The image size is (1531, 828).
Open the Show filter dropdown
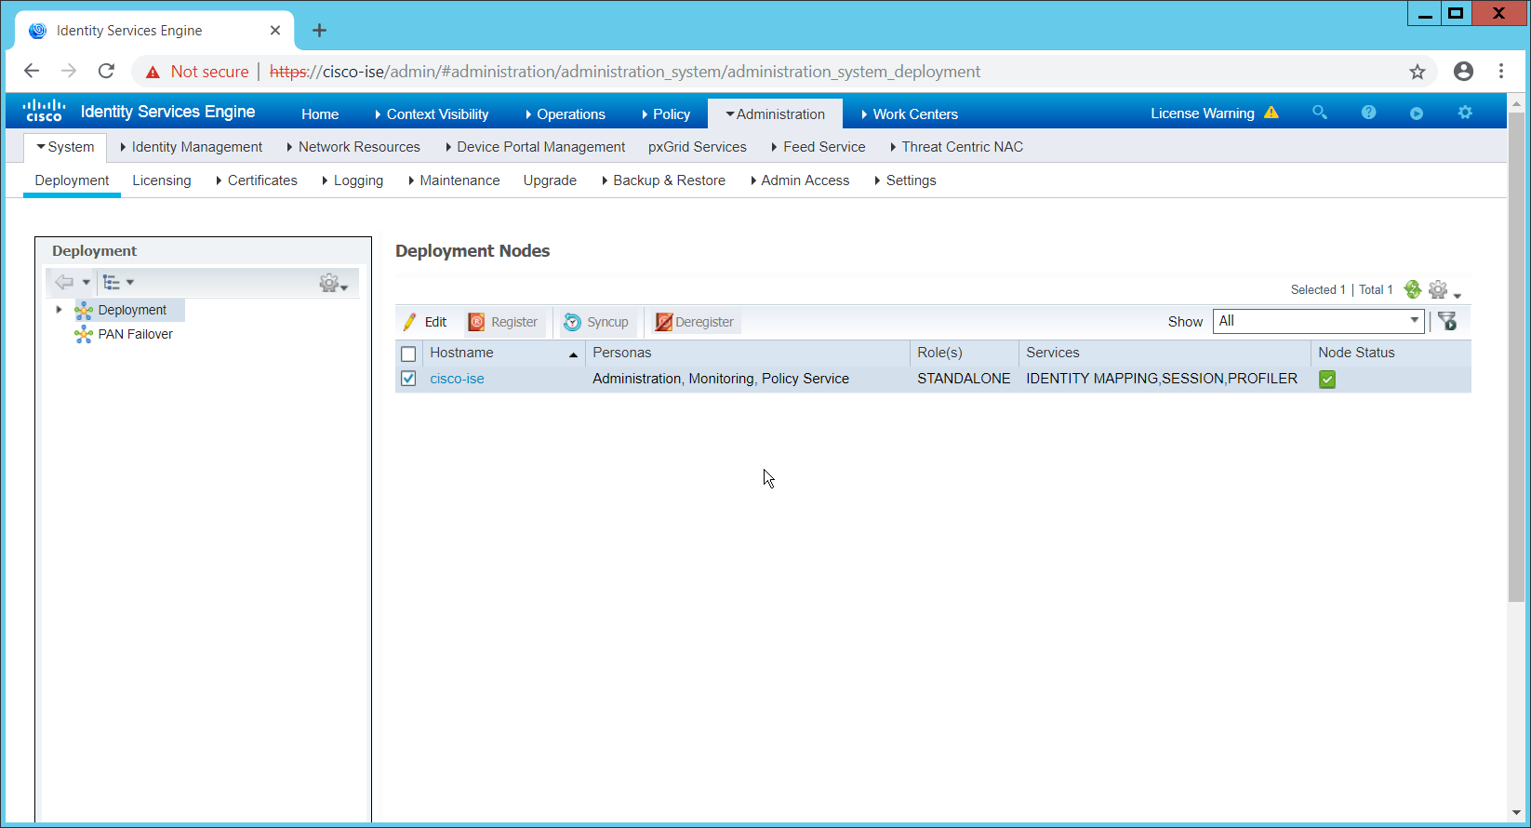click(x=1318, y=321)
